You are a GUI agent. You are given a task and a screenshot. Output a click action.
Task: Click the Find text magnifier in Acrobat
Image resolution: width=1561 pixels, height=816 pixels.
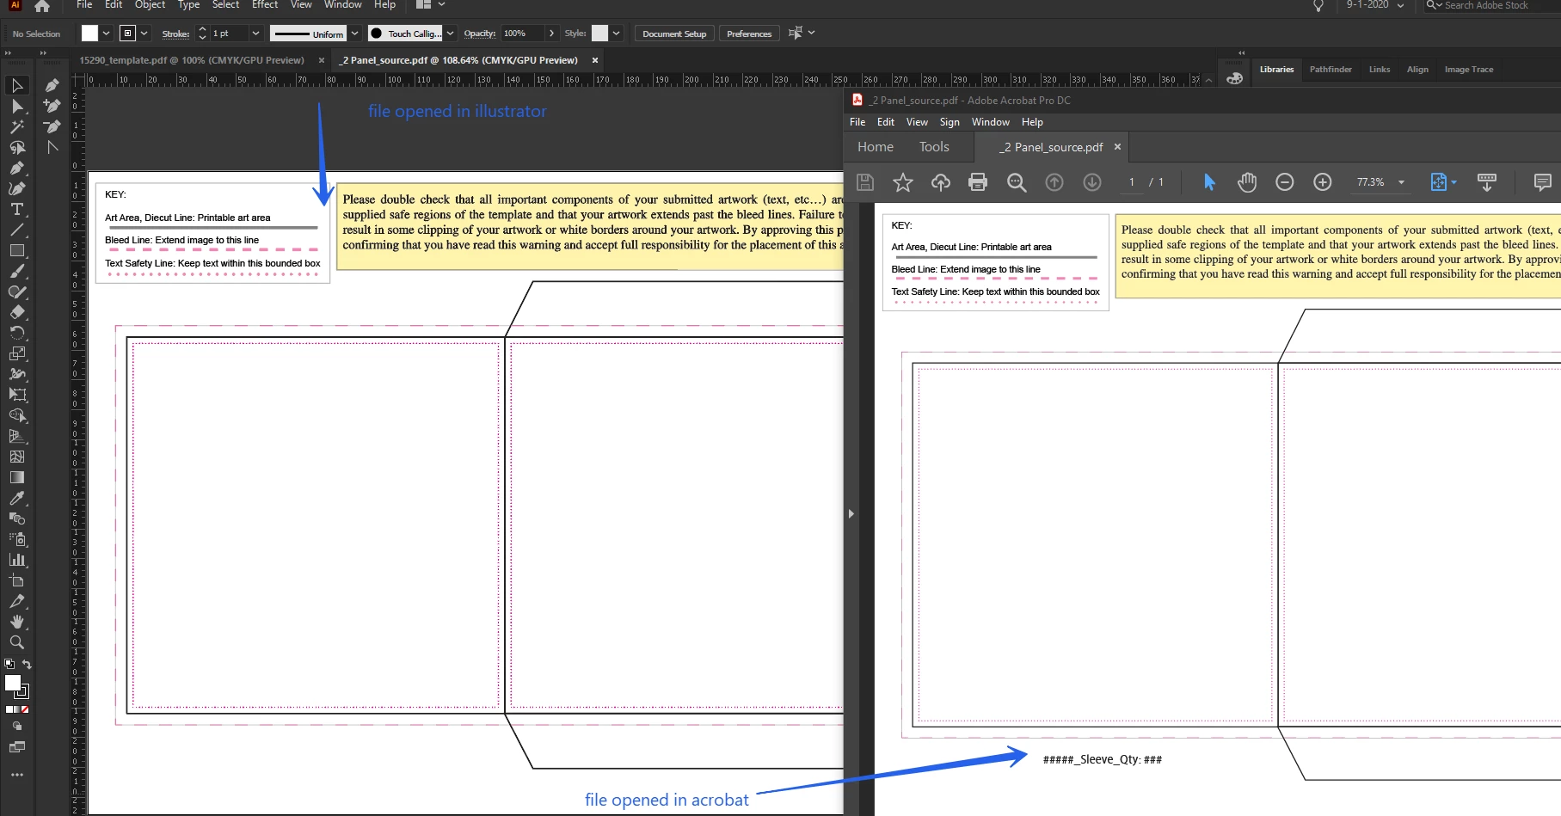[1017, 182]
